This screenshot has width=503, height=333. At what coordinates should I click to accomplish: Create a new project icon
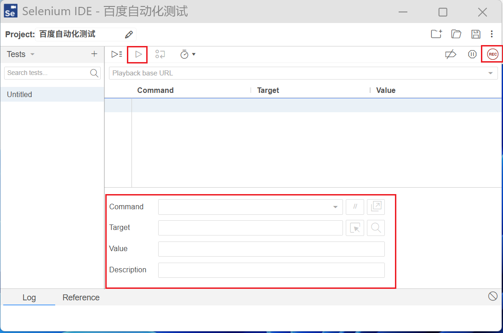[x=436, y=34]
